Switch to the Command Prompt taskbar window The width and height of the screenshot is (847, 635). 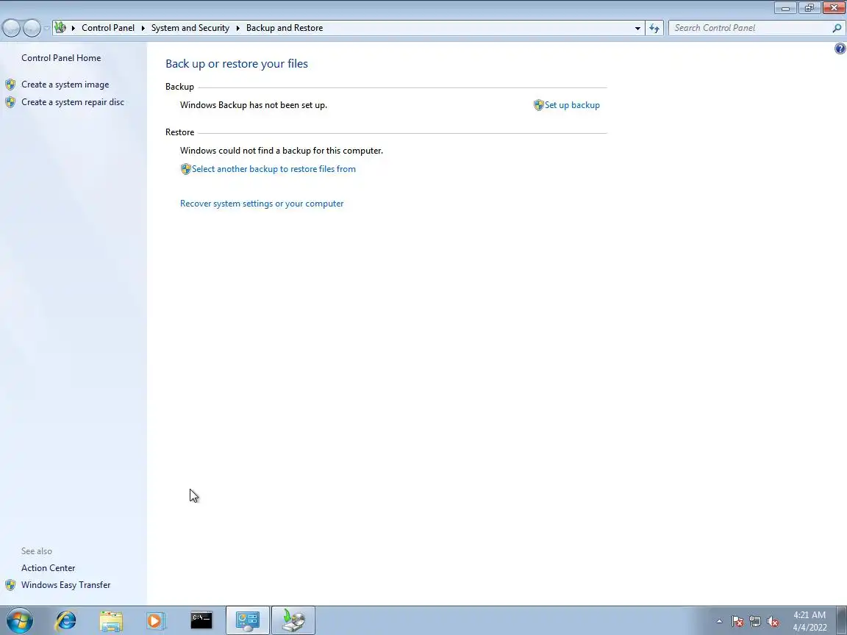(x=201, y=620)
